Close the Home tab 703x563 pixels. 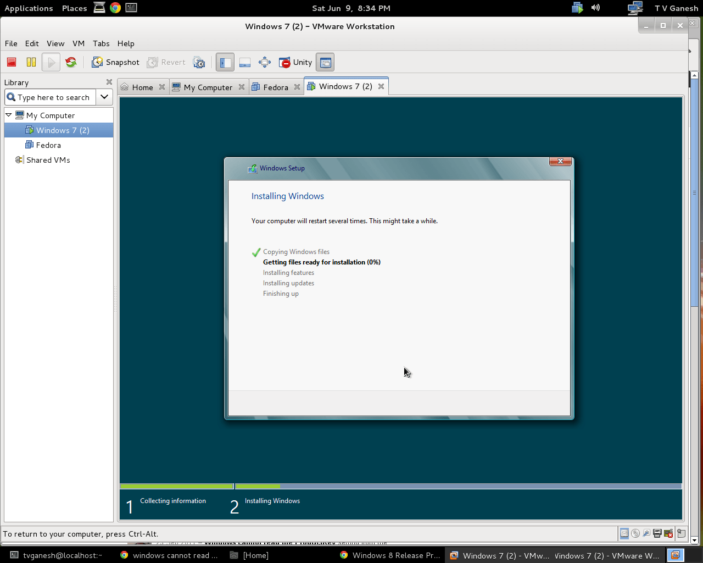162,87
